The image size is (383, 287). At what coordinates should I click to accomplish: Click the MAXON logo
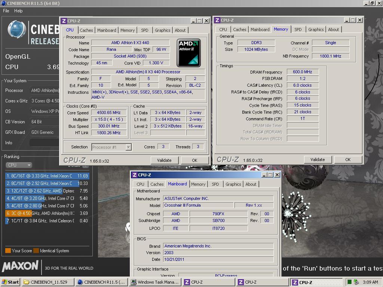(x=20, y=266)
